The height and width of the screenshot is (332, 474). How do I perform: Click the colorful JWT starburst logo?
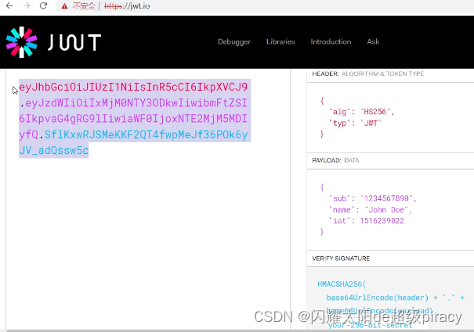21,42
